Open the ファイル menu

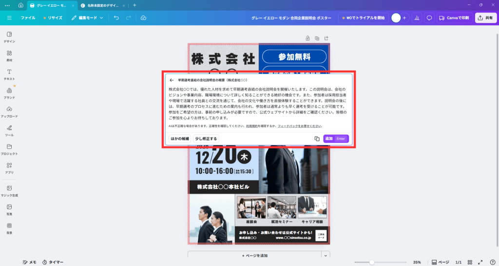[28, 18]
